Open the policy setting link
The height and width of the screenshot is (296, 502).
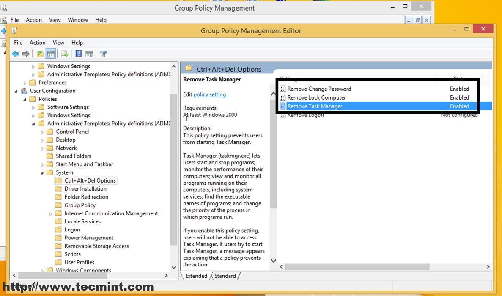pos(210,94)
